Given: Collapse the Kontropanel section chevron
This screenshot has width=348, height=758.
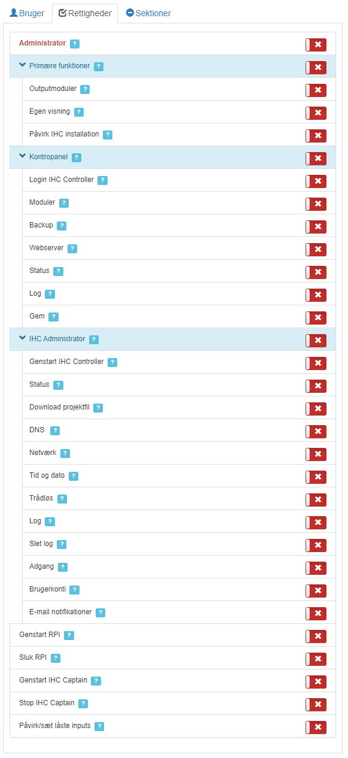Looking at the screenshot, I should click(23, 157).
